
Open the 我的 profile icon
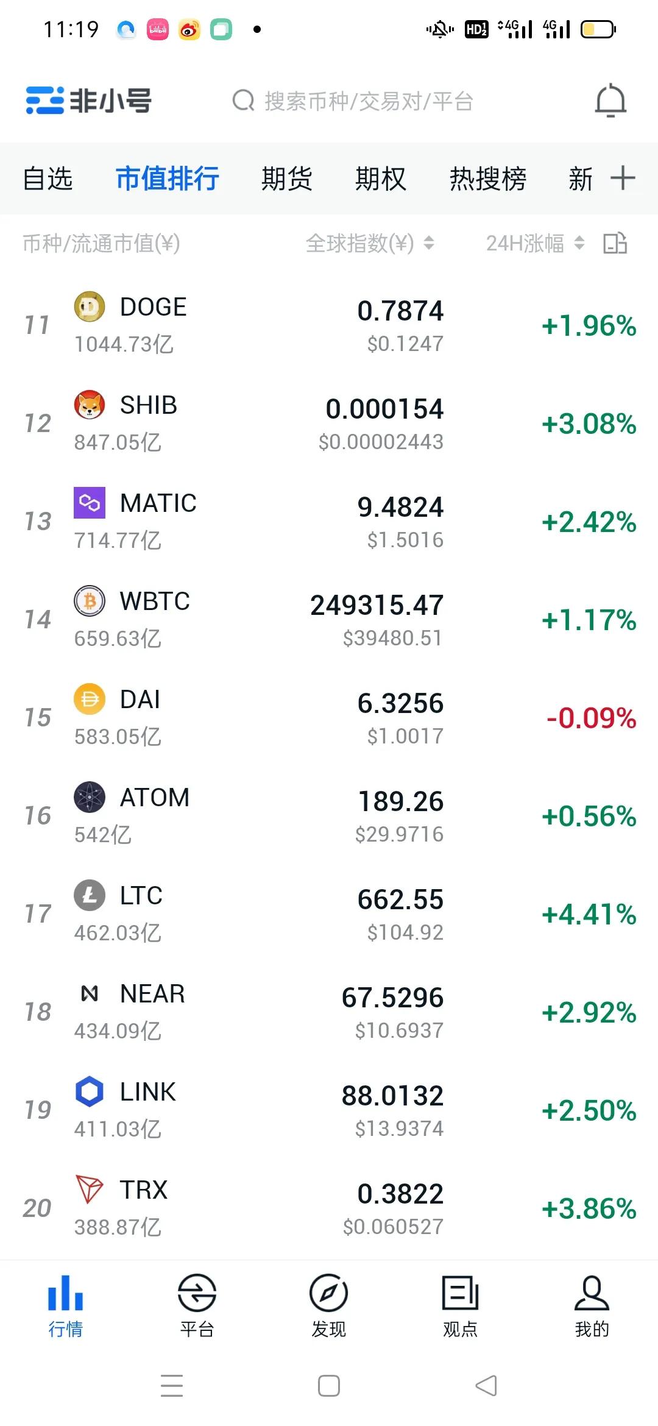(x=592, y=1292)
